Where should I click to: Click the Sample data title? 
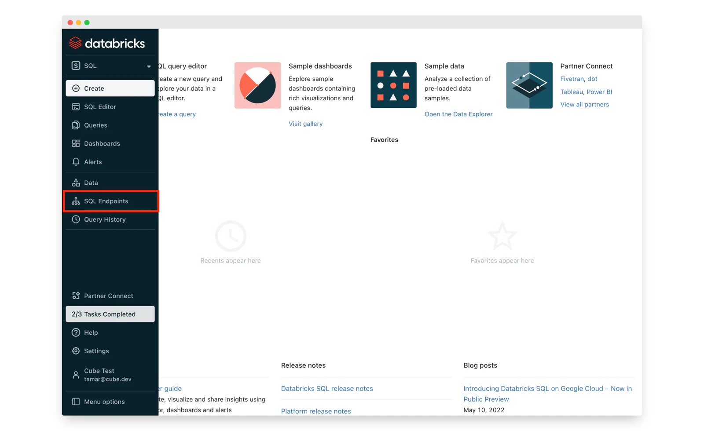pos(444,66)
